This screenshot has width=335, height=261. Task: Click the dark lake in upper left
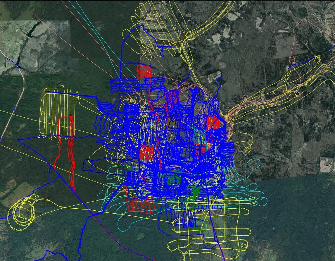(31, 32)
